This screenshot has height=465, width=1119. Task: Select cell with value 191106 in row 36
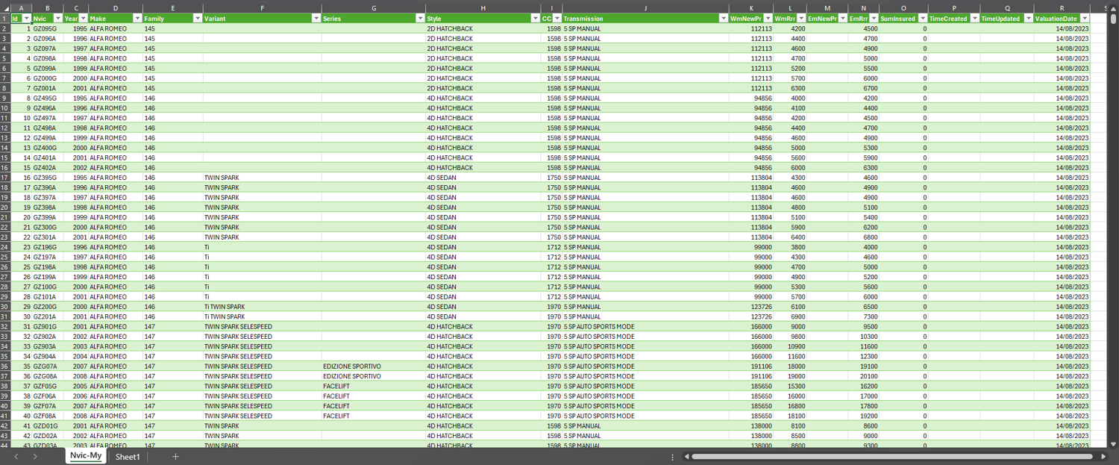click(751, 366)
